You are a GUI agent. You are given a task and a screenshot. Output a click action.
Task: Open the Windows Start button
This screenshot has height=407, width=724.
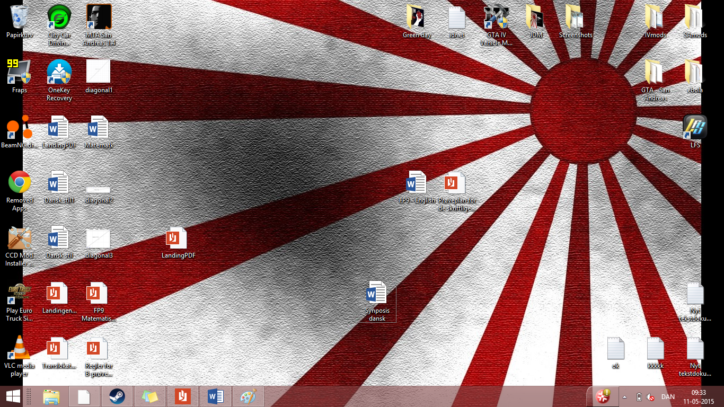click(x=13, y=396)
